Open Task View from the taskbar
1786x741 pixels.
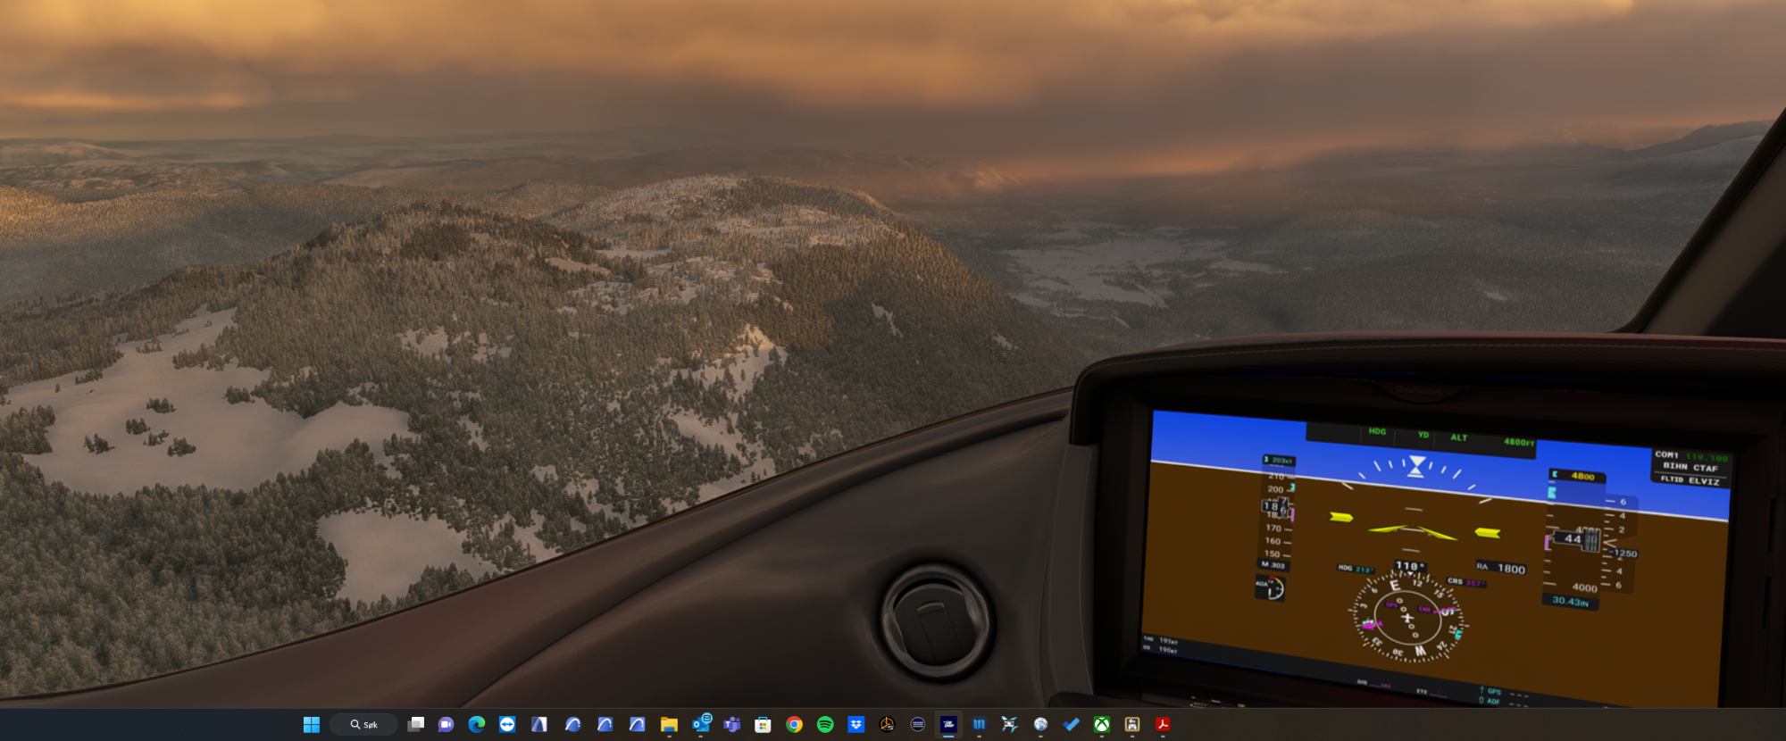(x=416, y=725)
